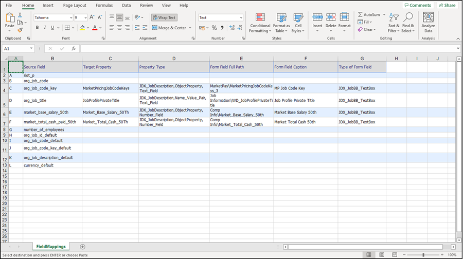Open the Format as Table gallery
The width and height of the screenshot is (463, 259).
click(281, 23)
